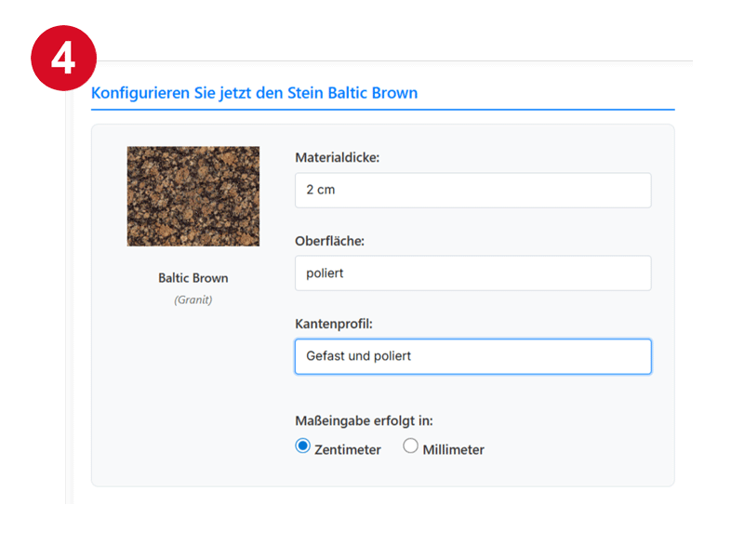The width and height of the screenshot is (744, 558).
Task: Click the Oberfläche field label
Action: (330, 241)
